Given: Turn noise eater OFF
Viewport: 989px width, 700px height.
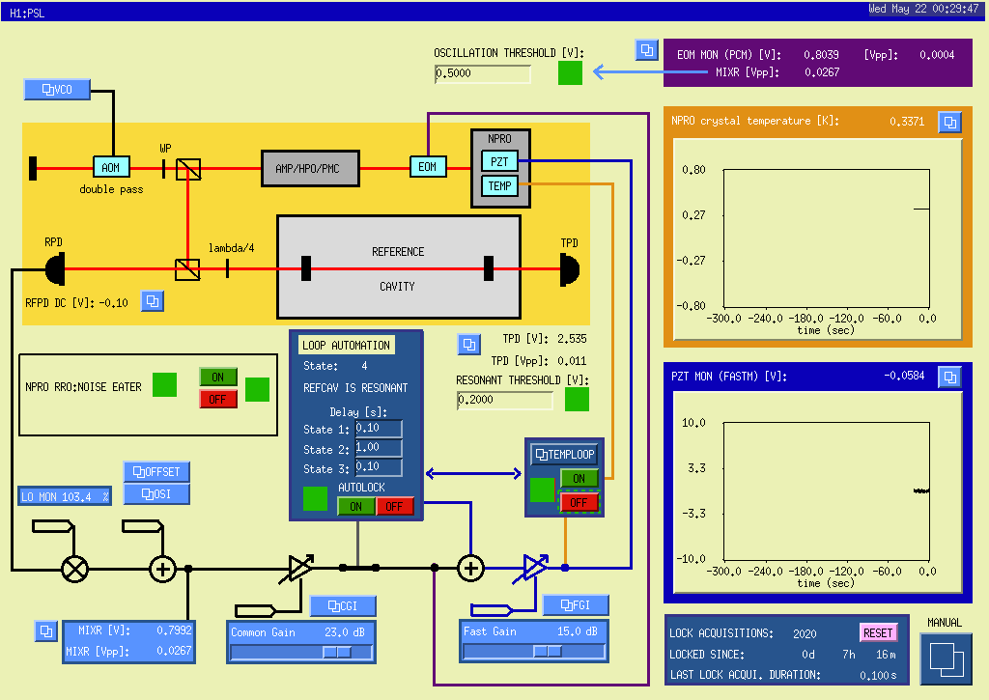Looking at the screenshot, I should pos(218,399).
